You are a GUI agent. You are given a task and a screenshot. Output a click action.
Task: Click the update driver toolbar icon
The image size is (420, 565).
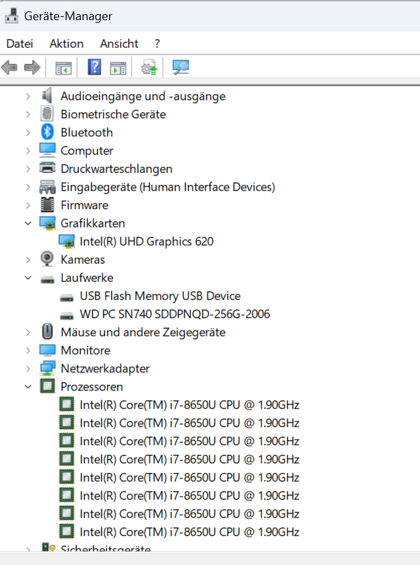(x=149, y=67)
